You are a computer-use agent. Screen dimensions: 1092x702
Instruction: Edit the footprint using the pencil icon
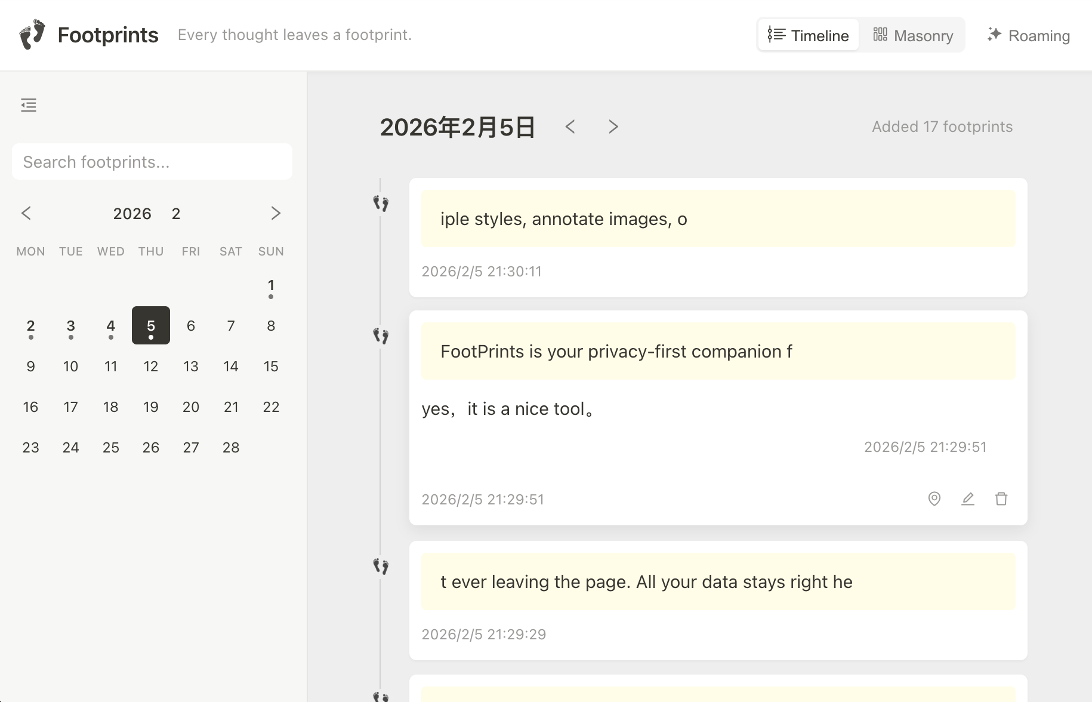[968, 498]
